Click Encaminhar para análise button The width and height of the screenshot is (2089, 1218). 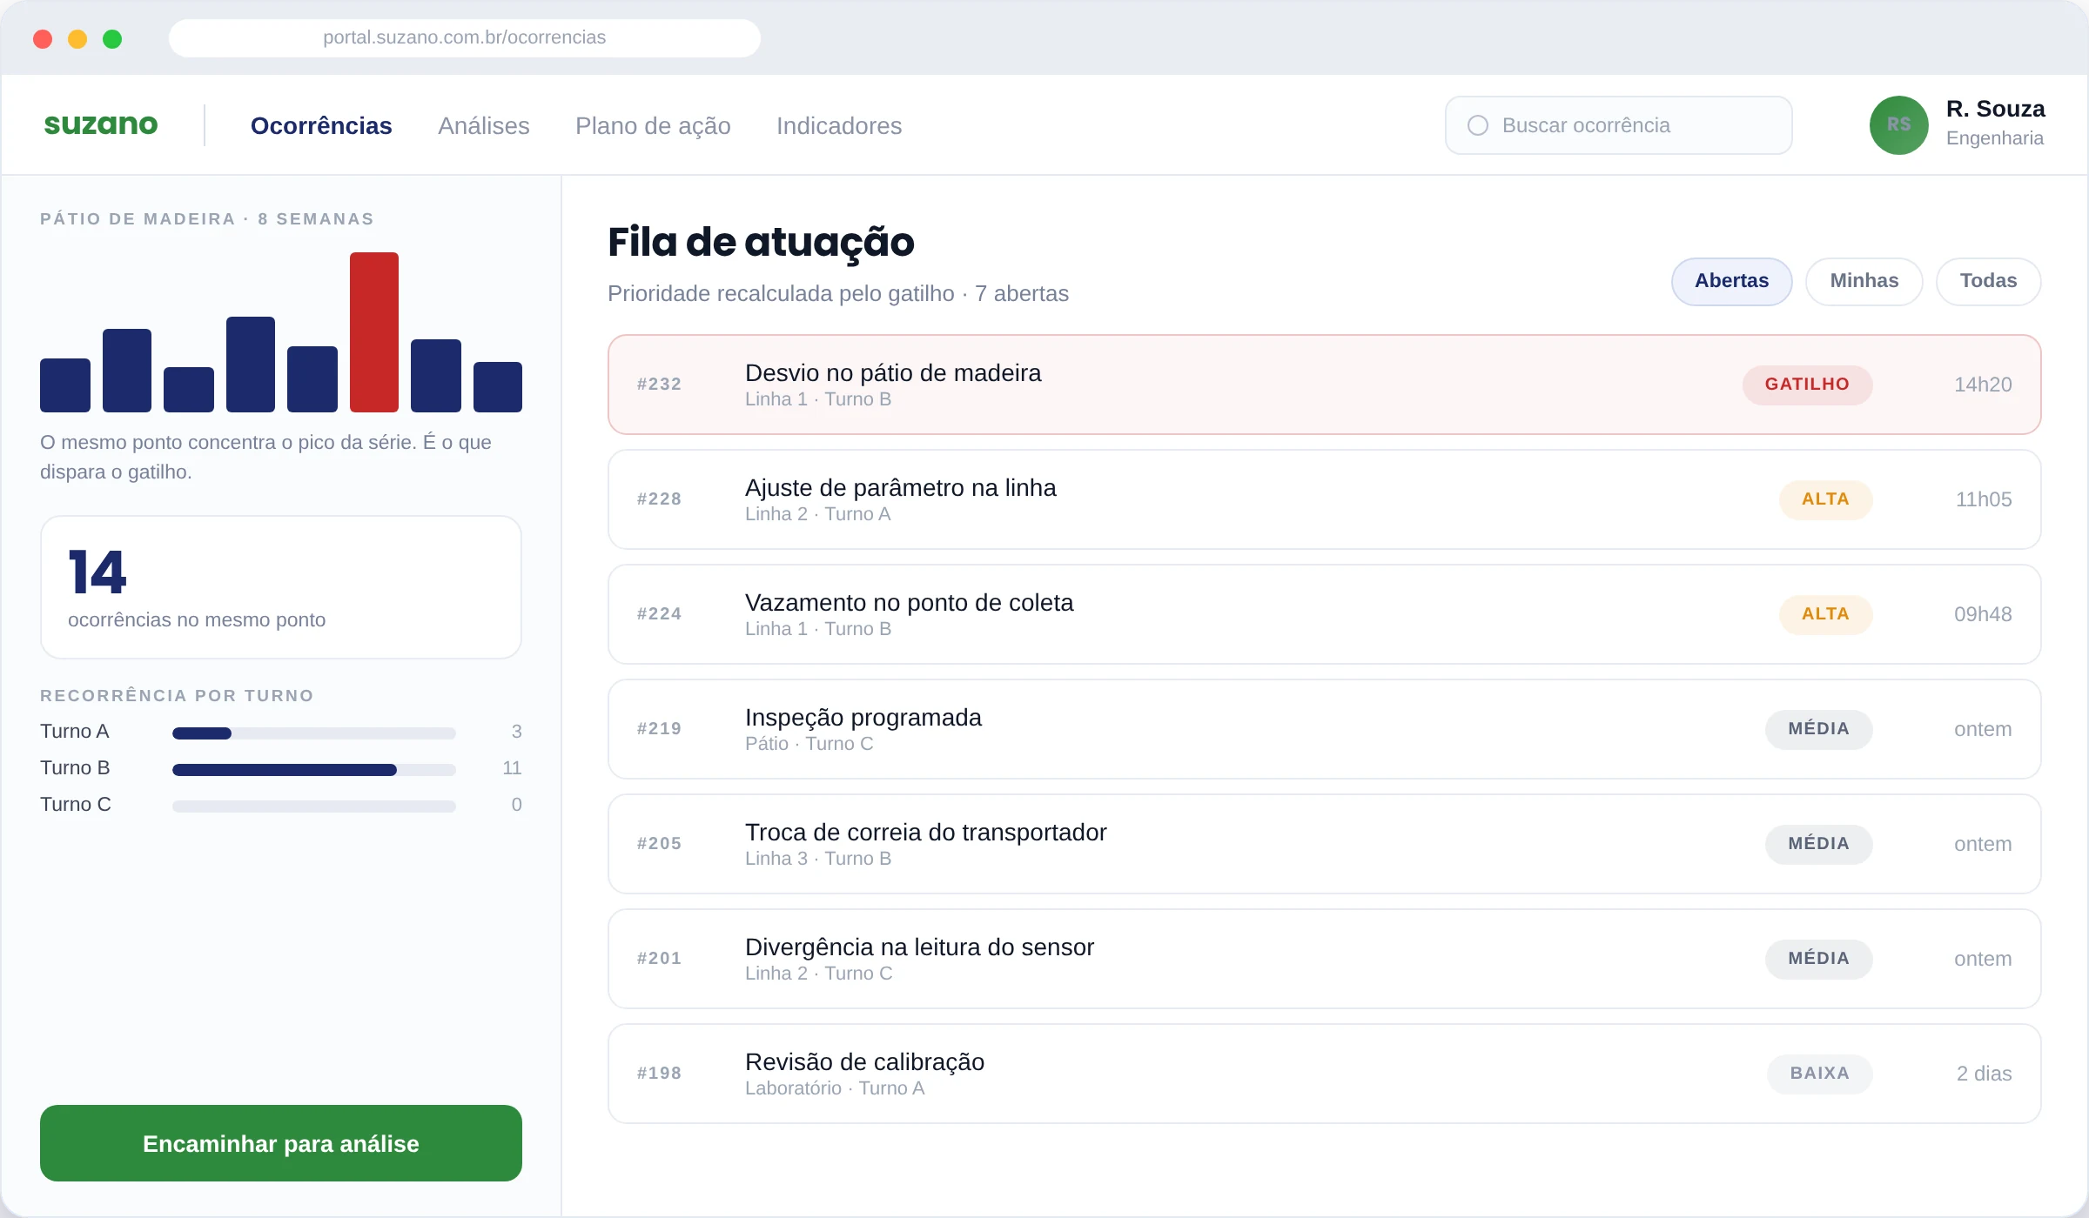[281, 1143]
